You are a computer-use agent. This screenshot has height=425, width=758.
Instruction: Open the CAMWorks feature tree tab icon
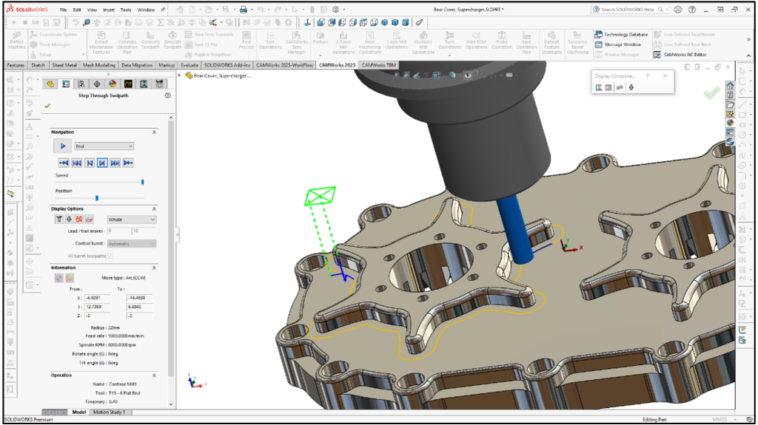point(128,84)
